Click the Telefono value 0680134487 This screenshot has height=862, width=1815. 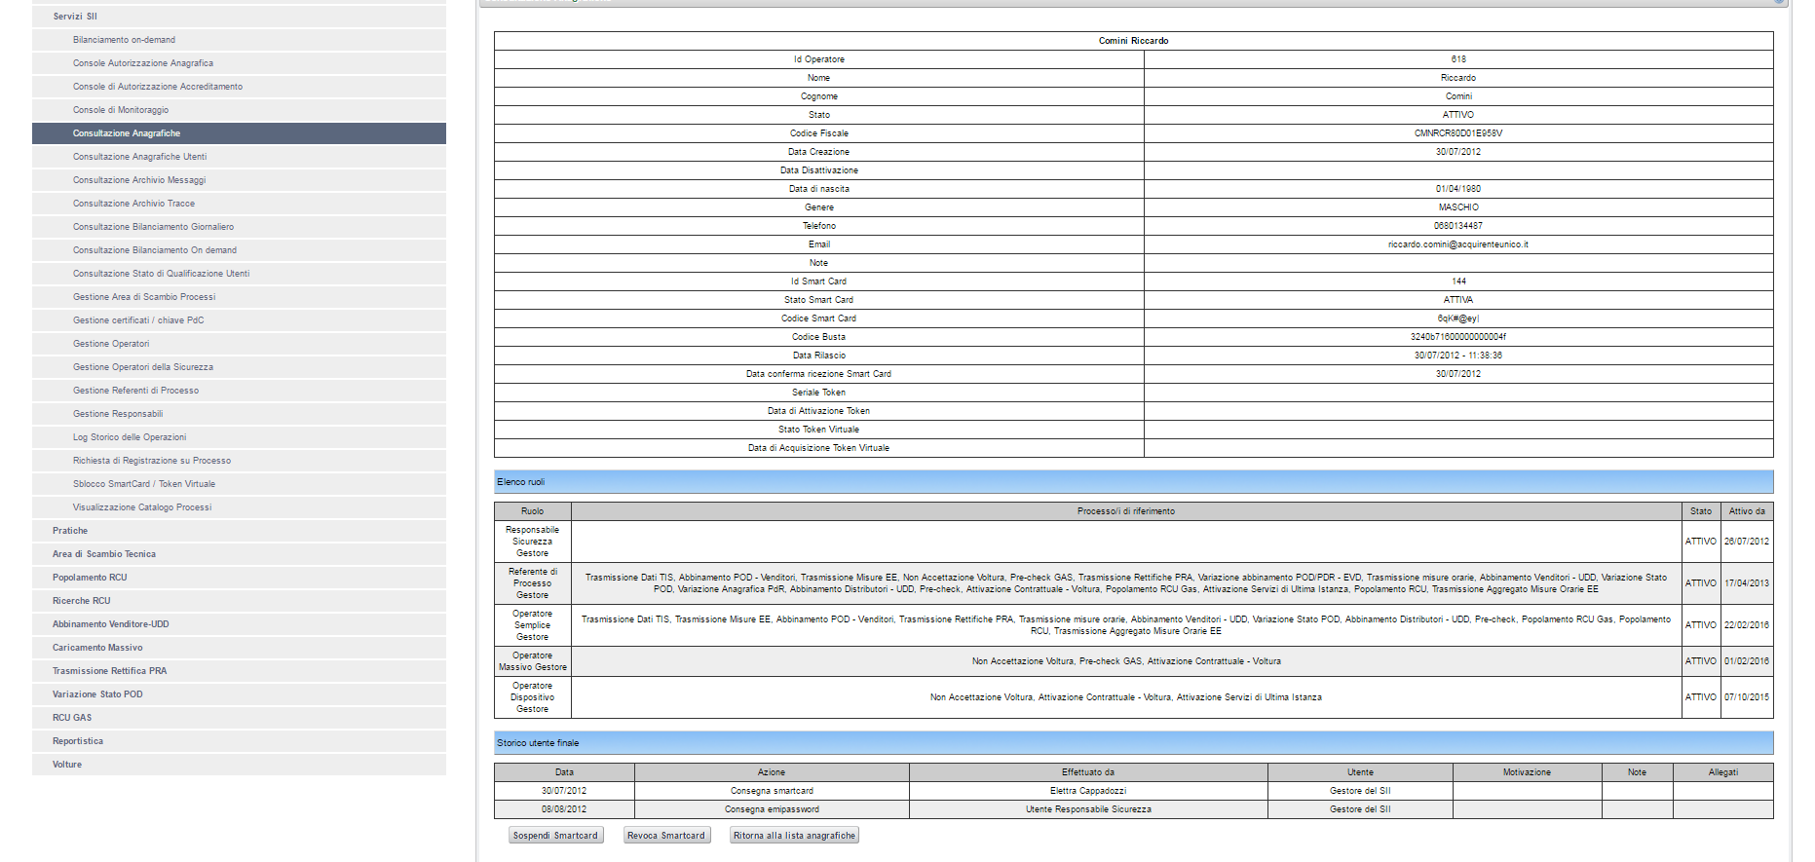click(x=1457, y=226)
